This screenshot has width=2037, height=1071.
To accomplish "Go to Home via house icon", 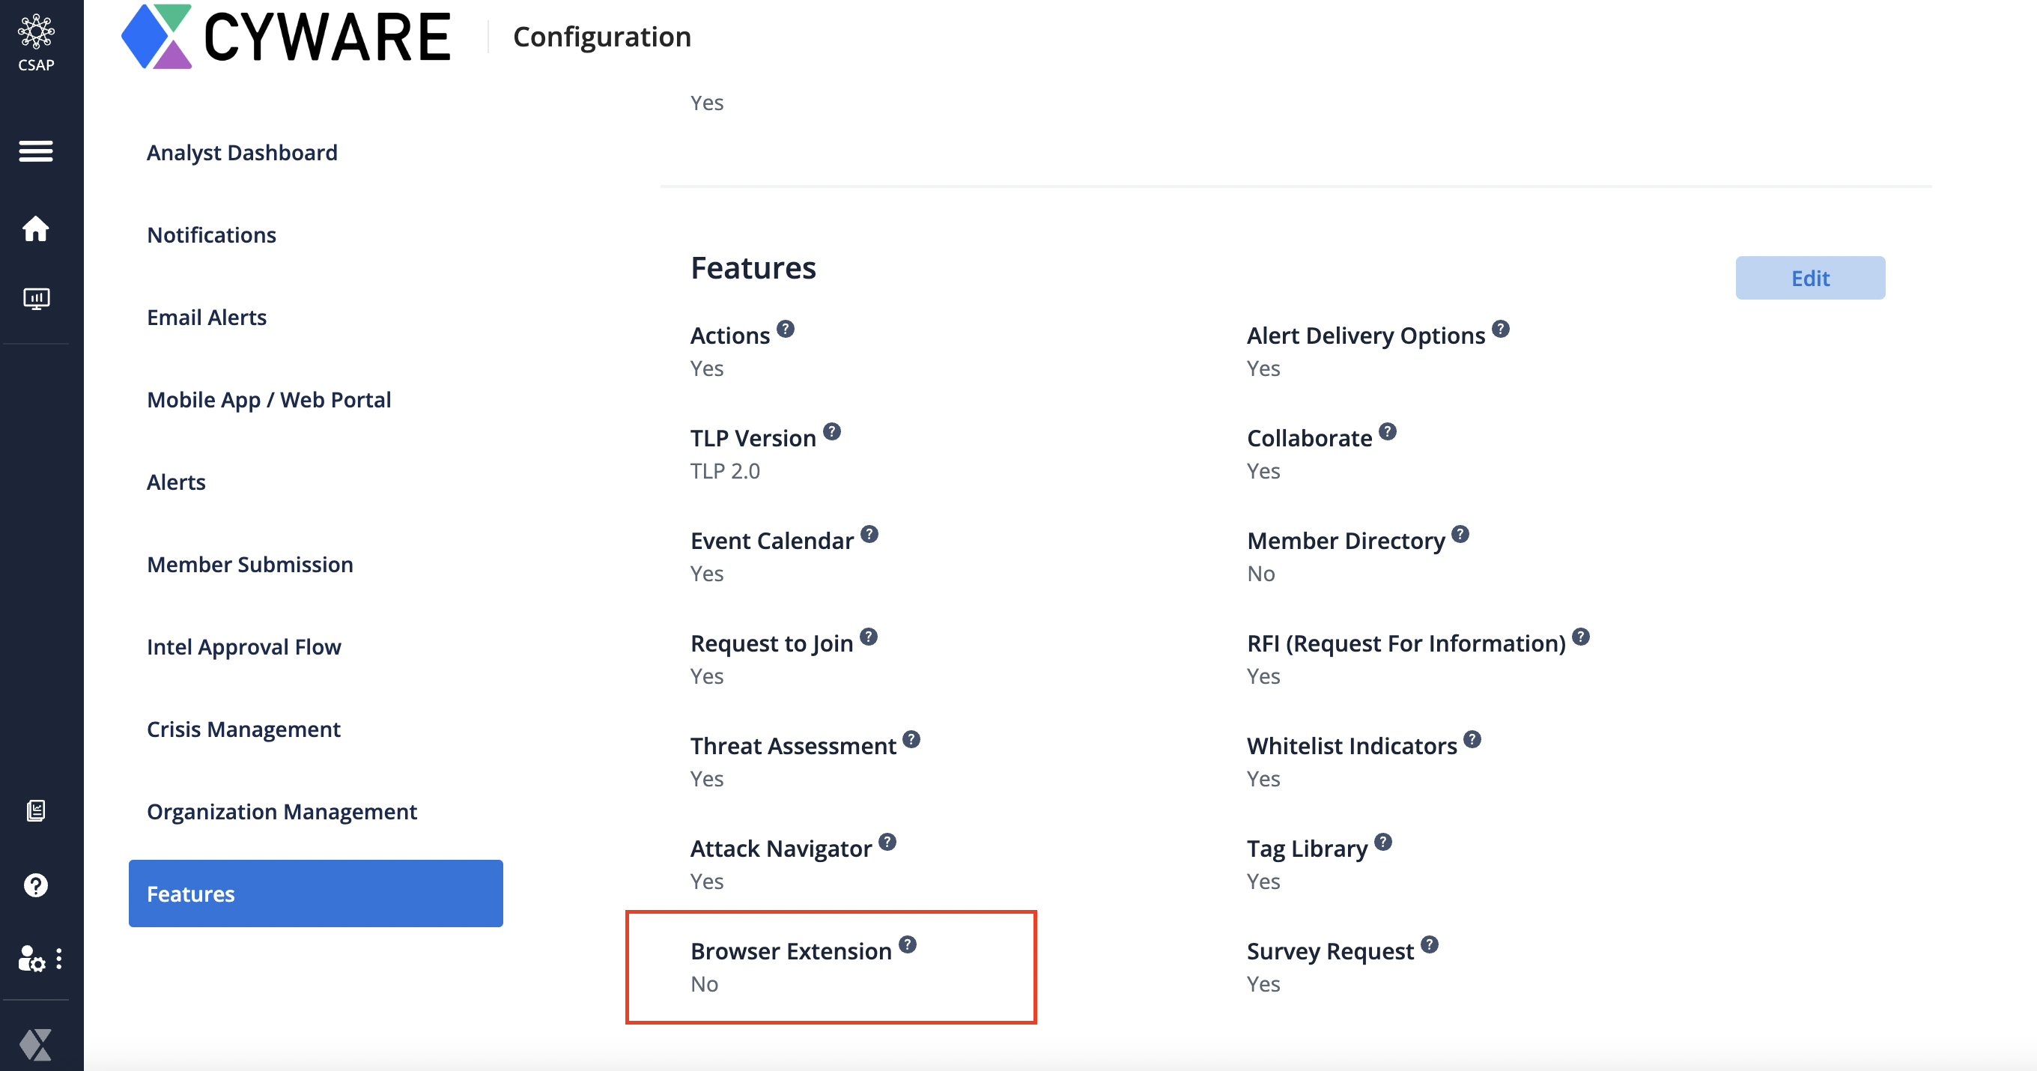I will [36, 229].
